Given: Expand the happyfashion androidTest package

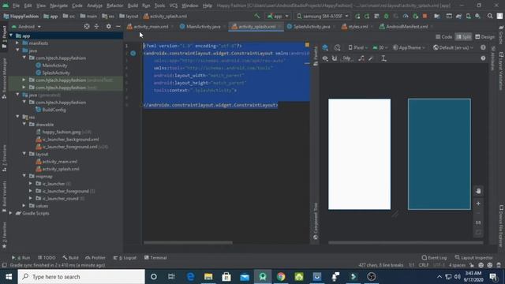Looking at the screenshot, I should pyautogui.click(x=24, y=80).
